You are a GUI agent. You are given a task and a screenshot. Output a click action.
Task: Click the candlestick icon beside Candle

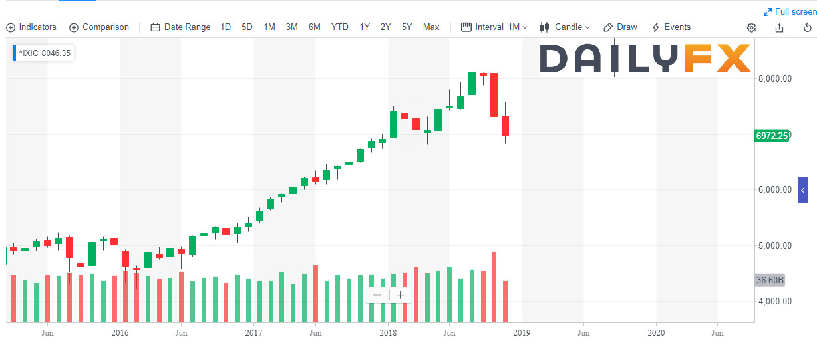(x=544, y=27)
